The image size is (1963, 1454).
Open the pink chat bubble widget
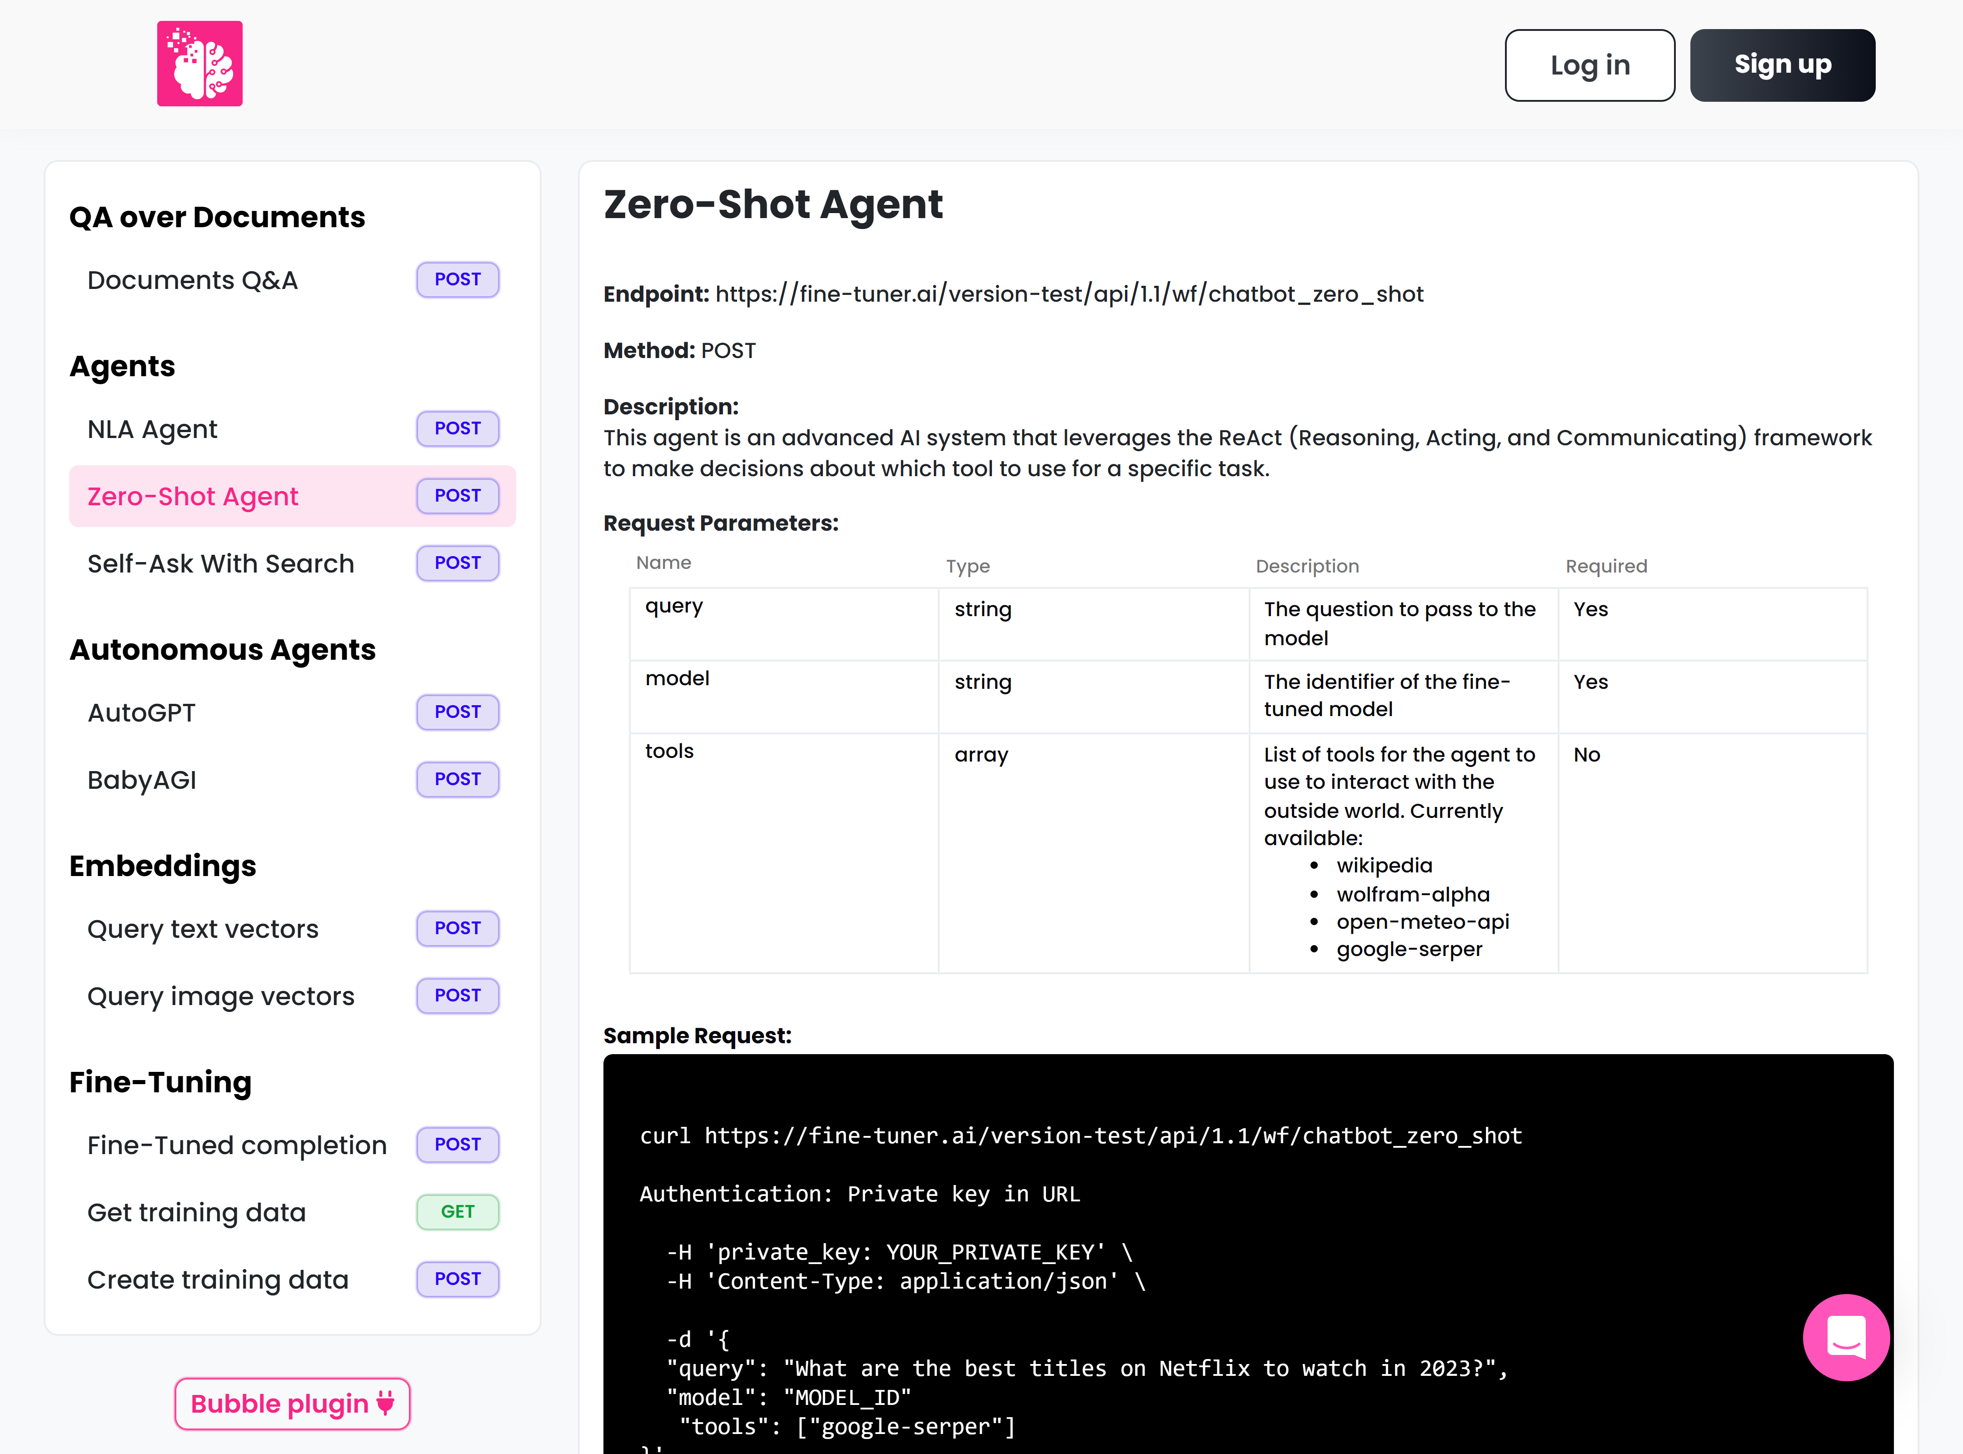[1845, 1336]
